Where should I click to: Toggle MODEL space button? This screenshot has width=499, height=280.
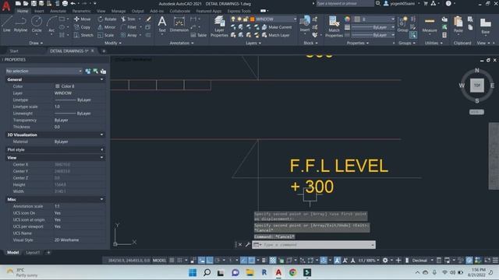point(159,261)
